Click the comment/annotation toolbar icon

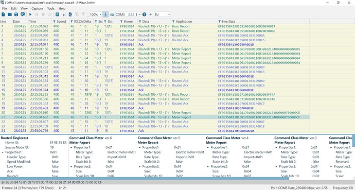click(23, 14)
